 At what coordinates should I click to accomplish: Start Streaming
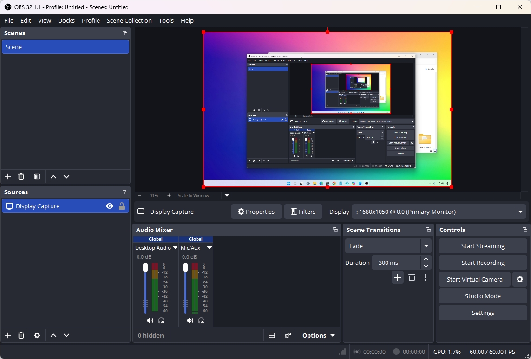(483, 246)
